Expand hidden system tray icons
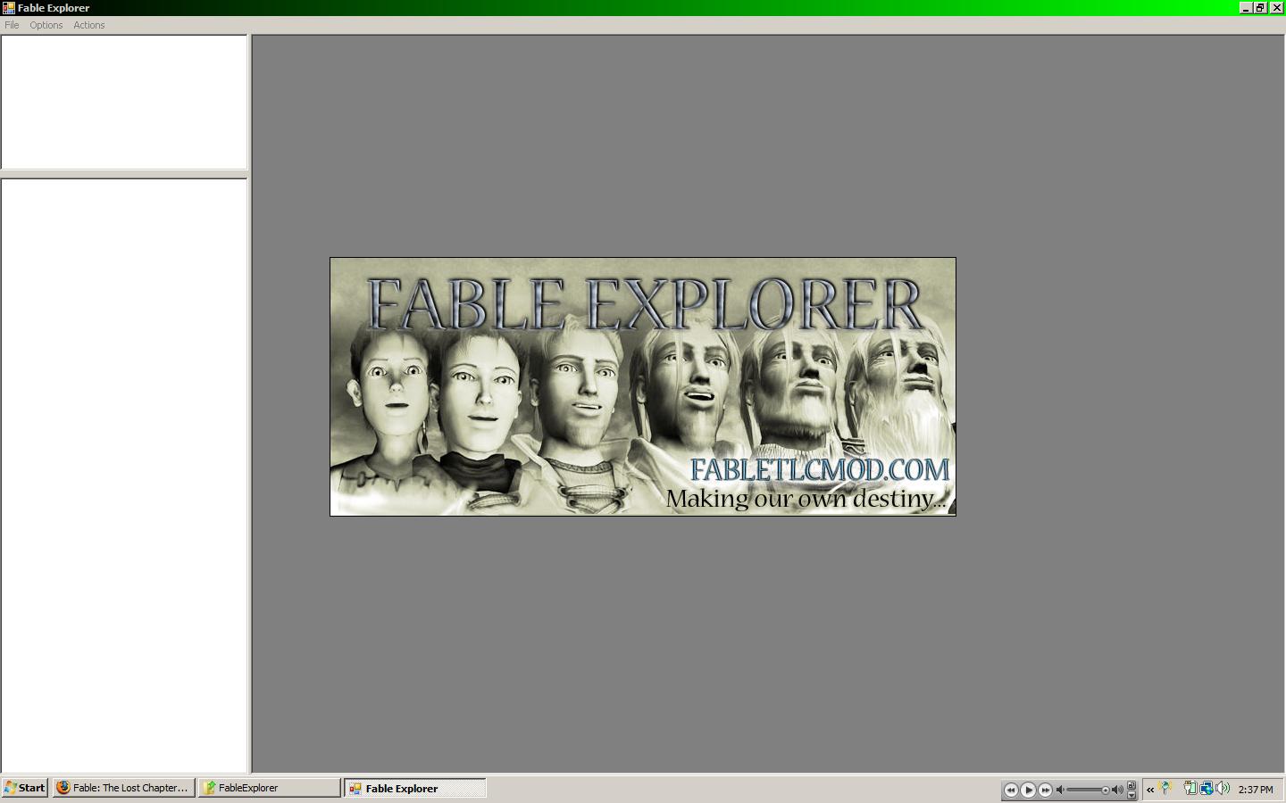This screenshot has width=1286, height=803. click(x=1150, y=789)
